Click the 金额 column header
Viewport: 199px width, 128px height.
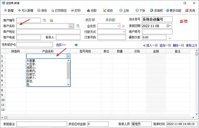(x=156, y=51)
